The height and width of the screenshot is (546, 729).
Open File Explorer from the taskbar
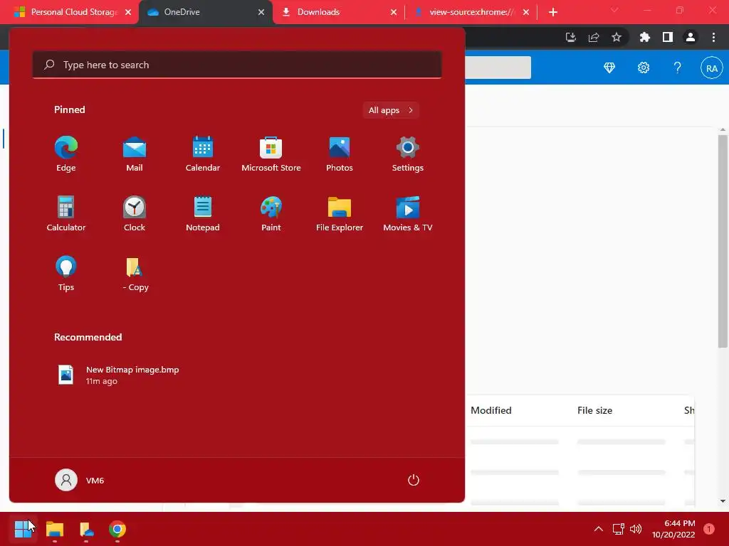[54, 529]
